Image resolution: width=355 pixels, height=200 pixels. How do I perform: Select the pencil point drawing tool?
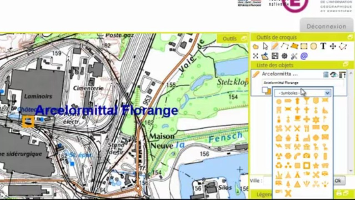coord(275,46)
